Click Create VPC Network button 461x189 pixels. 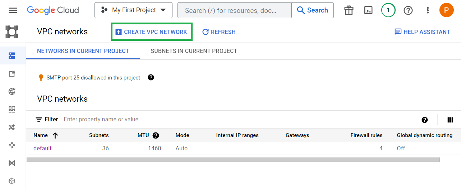(x=151, y=32)
